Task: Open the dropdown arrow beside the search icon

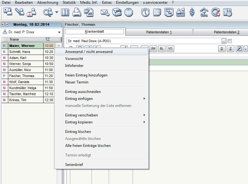Action: [x=57, y=13]
